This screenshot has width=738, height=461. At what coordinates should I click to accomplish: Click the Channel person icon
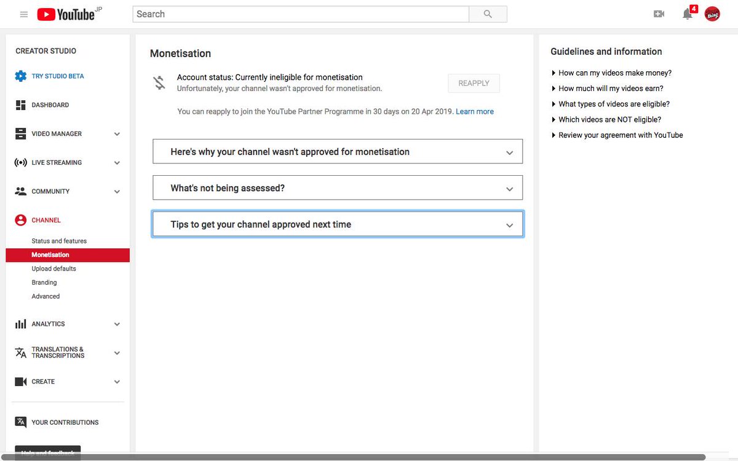(x=21, y=220)
